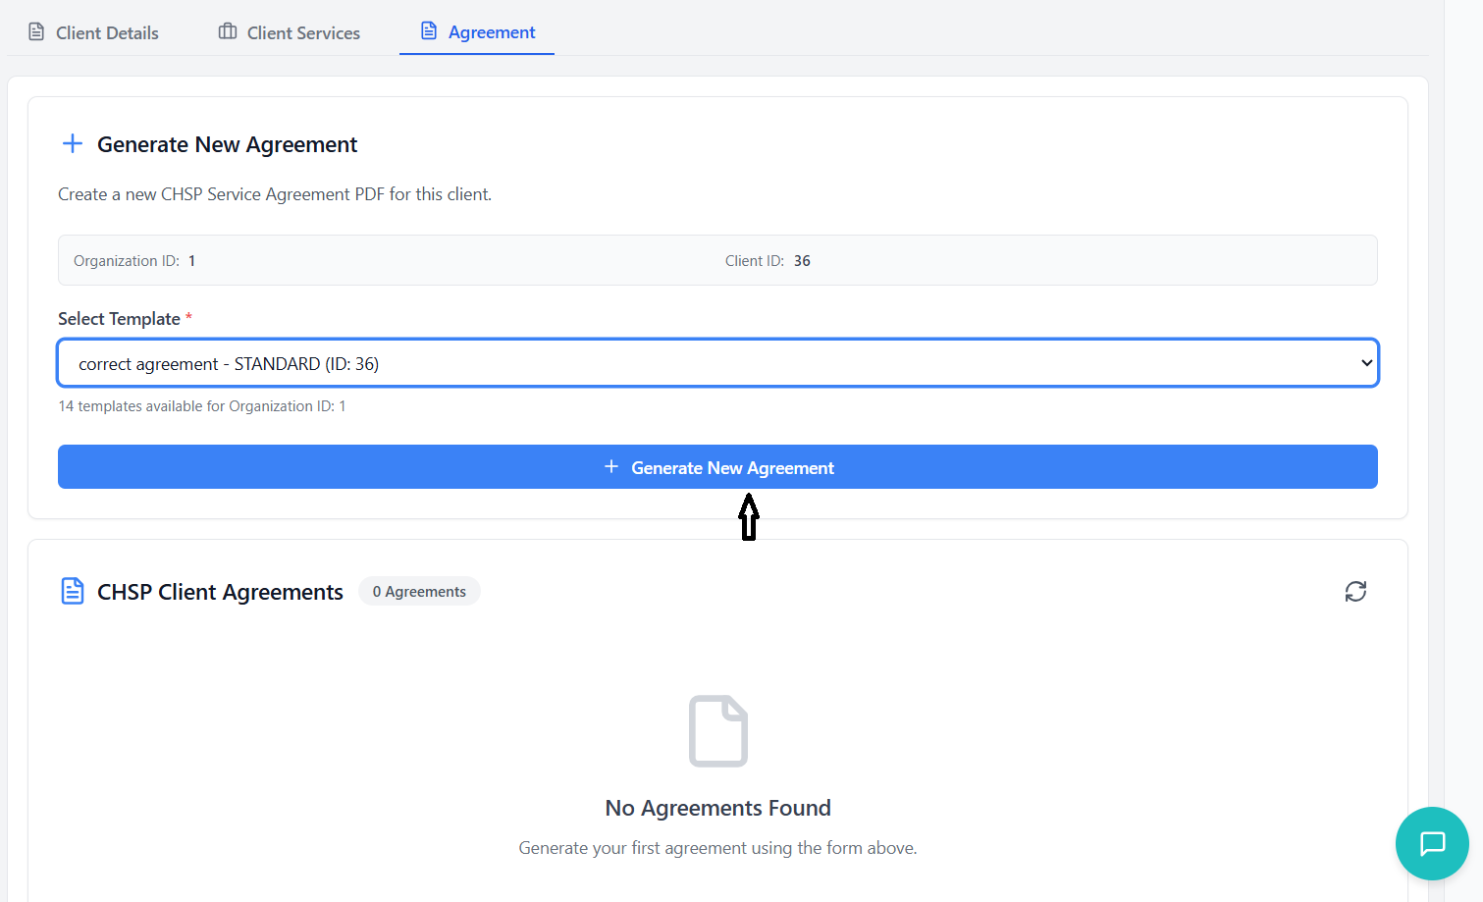Click the Agreement tab label
The image size is (1483, 902).
click(491, 32)
